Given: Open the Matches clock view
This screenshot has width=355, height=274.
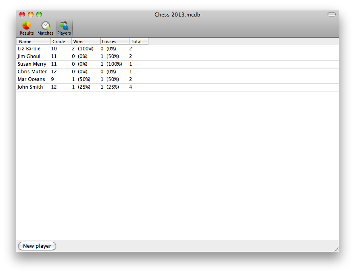Looking at the screenshot, I should coord(46,28).
